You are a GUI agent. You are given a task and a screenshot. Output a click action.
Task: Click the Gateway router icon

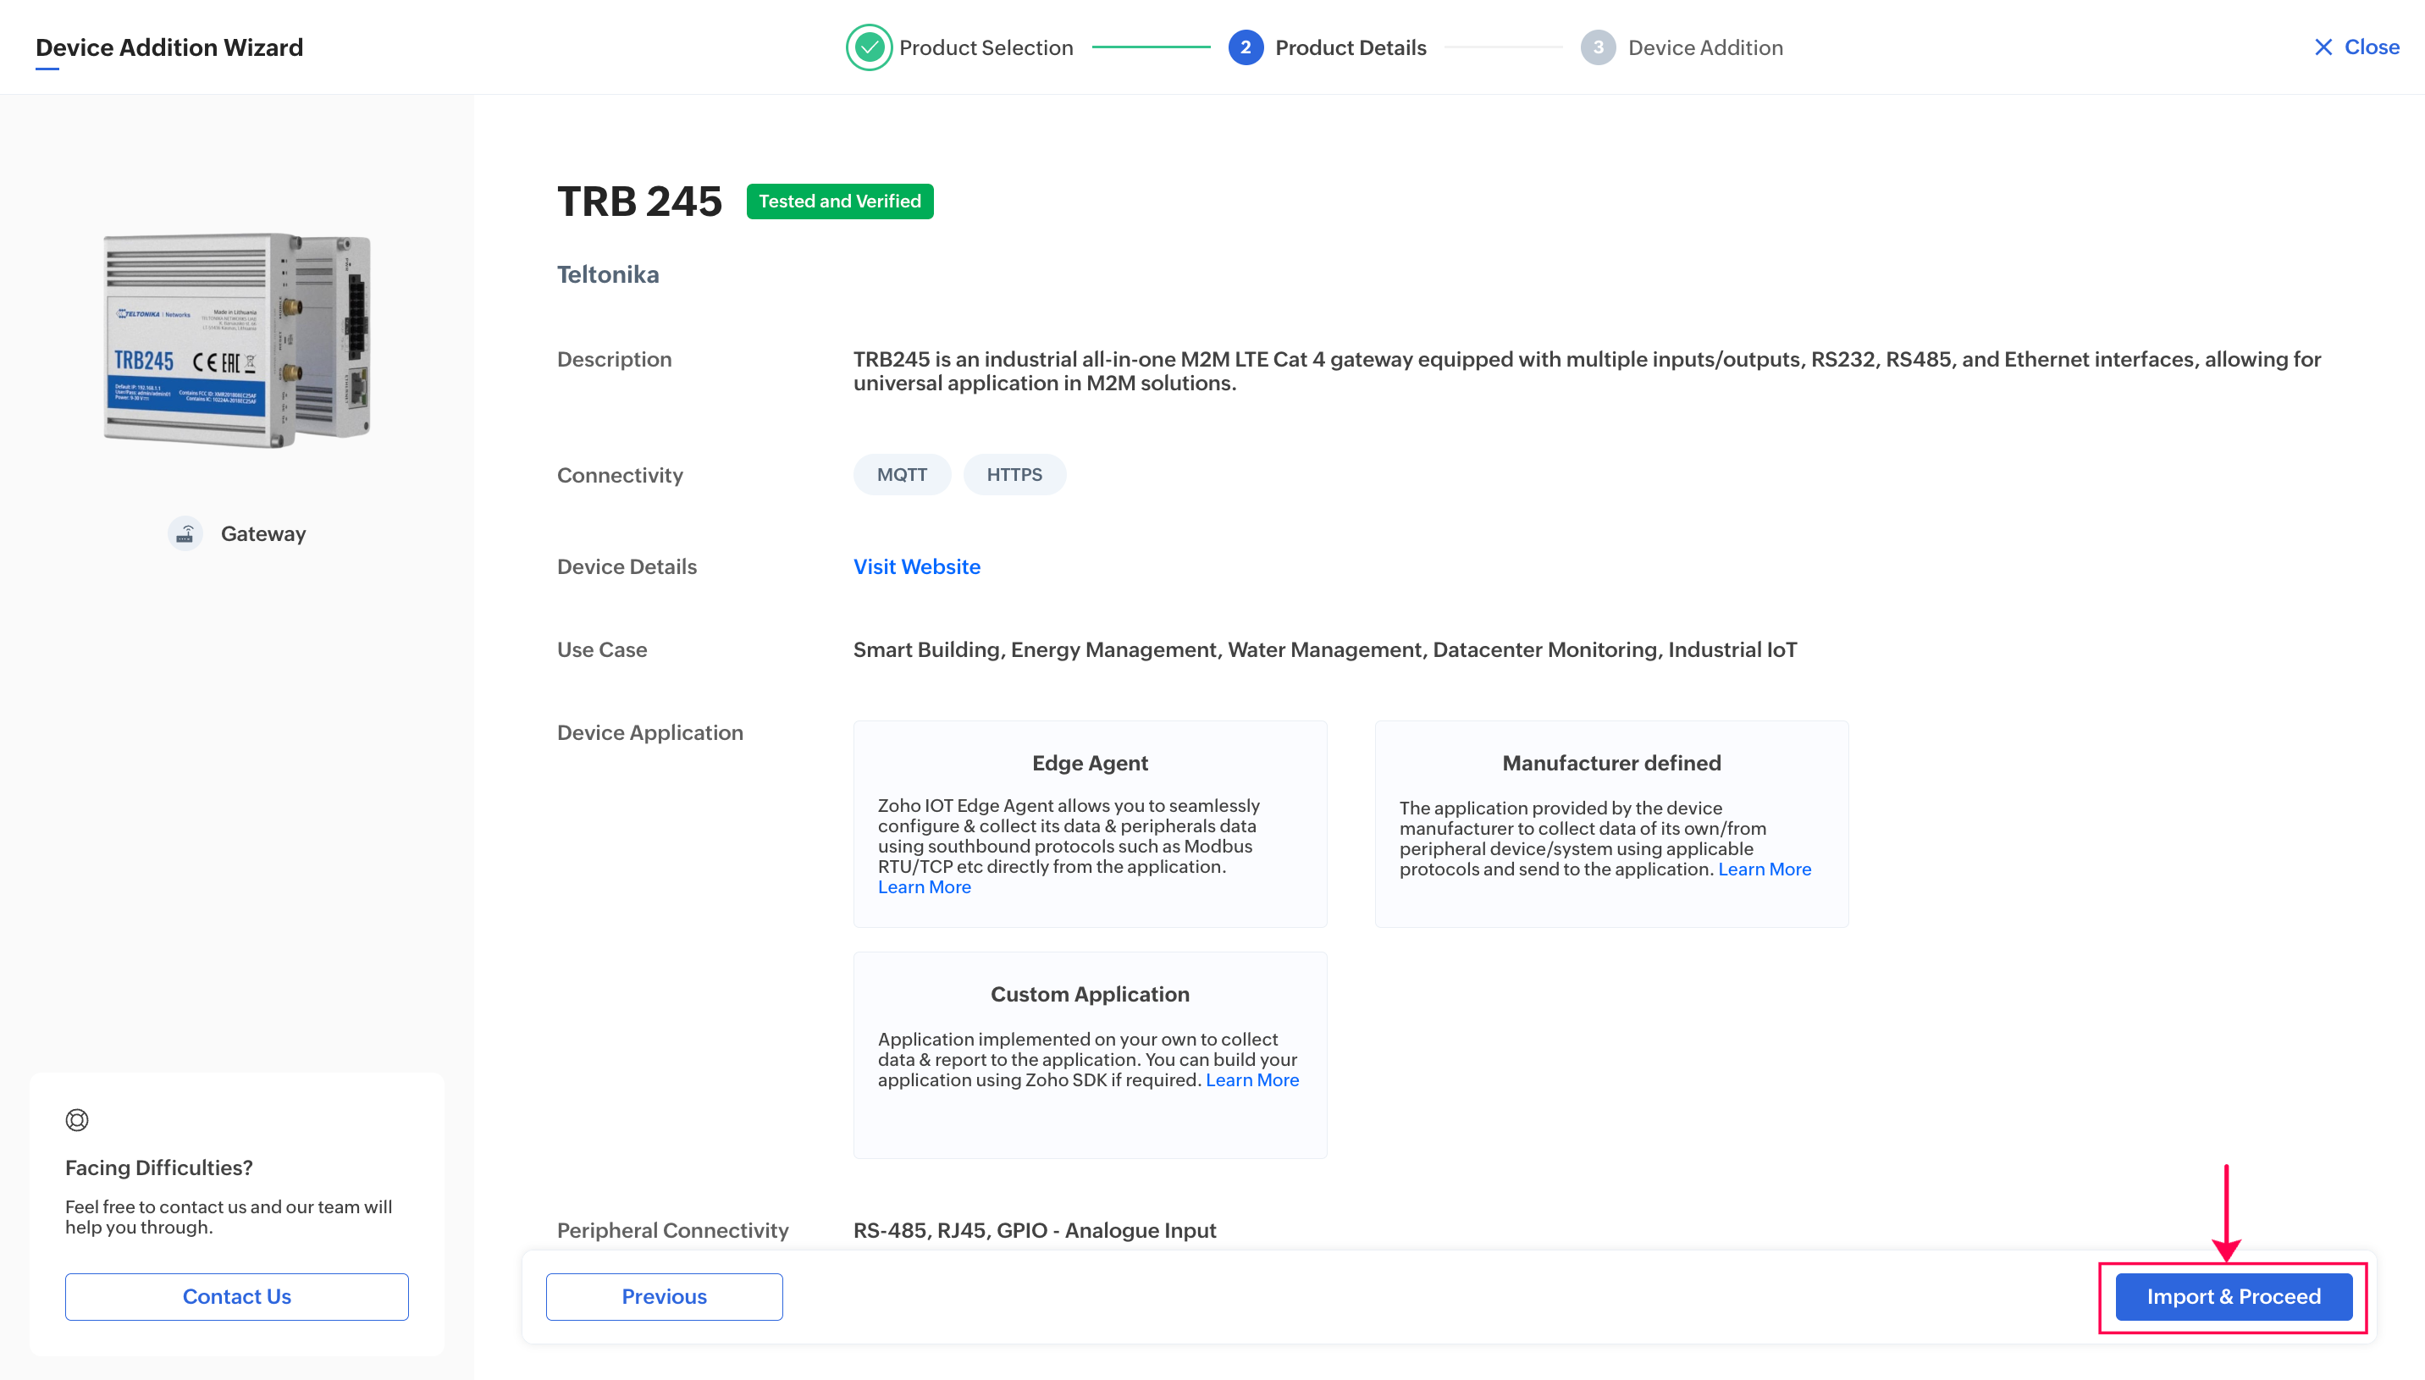[x=185, y=533]
